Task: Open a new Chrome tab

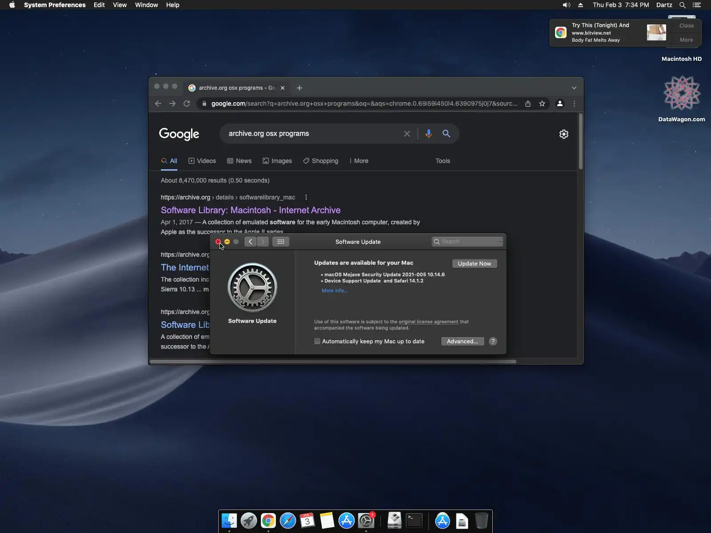Action: 300,88
